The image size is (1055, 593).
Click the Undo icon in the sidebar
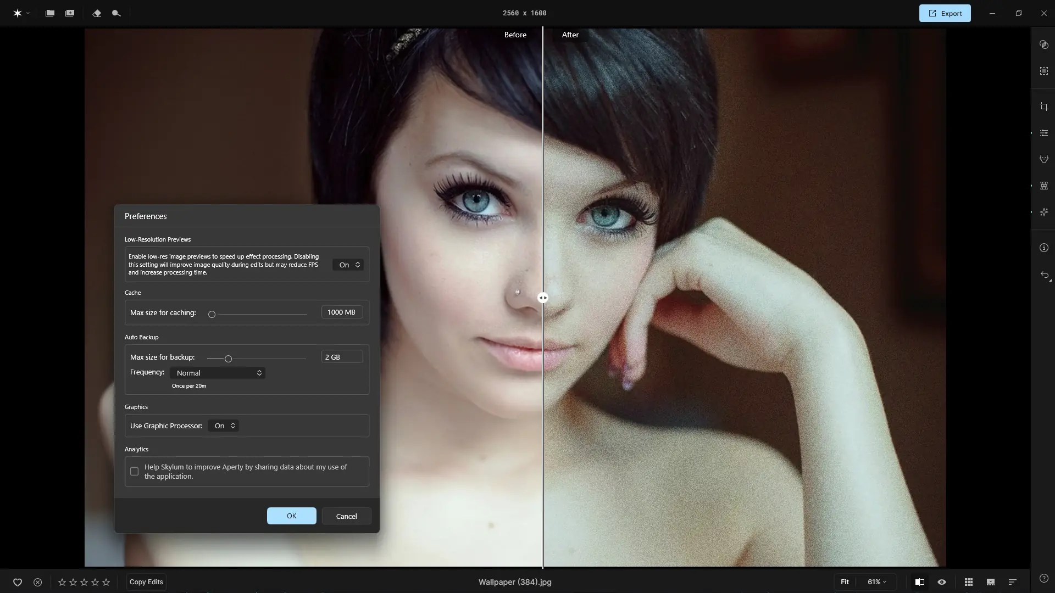[x=1045, y=276]
